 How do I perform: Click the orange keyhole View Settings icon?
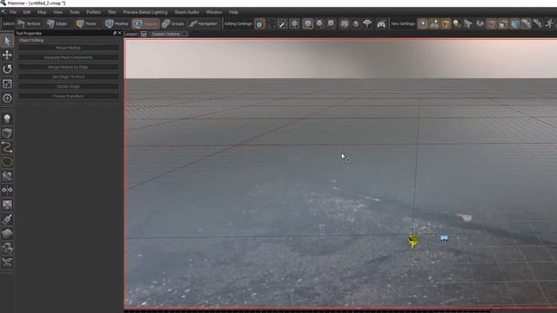446,23
